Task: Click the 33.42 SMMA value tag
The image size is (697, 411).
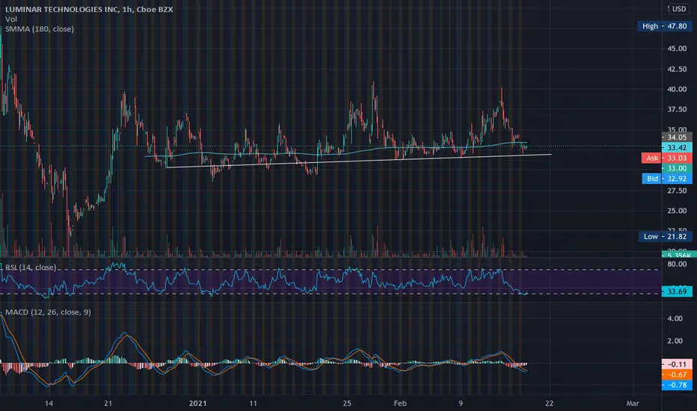Action: 677,147
